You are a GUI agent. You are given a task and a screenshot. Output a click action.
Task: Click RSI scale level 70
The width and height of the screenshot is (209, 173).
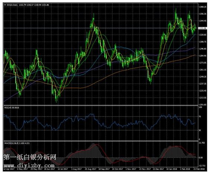(x=200, y=117)
